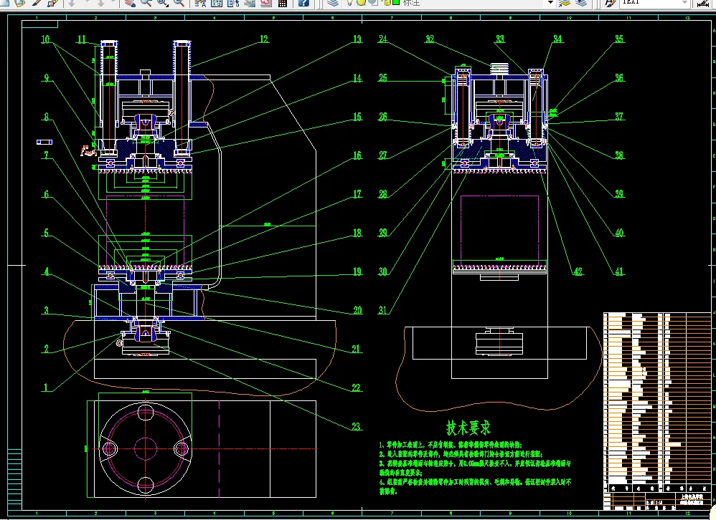Select part callout number 38
The height and width of the screenshot is (520, 716).
click(619, 155)
